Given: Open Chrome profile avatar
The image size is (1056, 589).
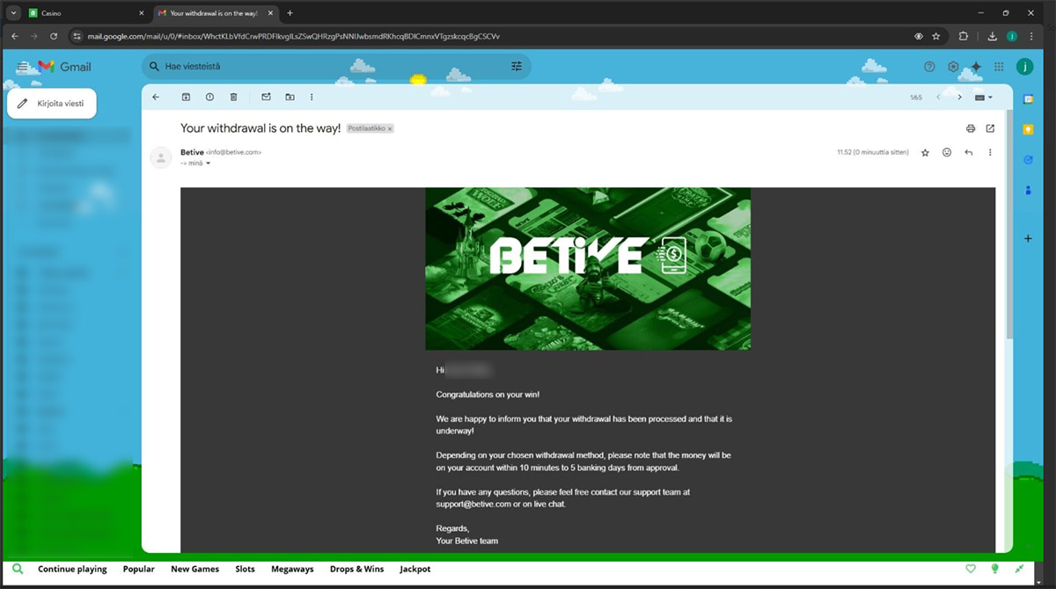Looking at the screenshot, I should coord(1012,36).
